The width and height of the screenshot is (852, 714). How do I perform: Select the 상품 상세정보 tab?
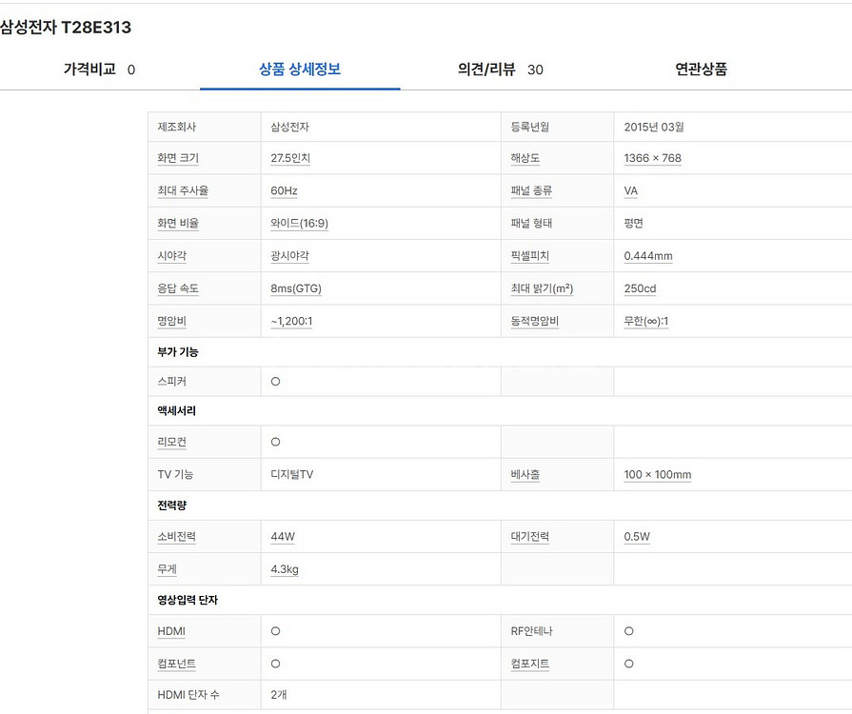tap(300, 69)
